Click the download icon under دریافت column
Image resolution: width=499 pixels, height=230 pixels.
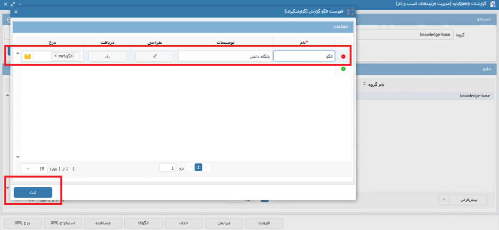[107, 56]
